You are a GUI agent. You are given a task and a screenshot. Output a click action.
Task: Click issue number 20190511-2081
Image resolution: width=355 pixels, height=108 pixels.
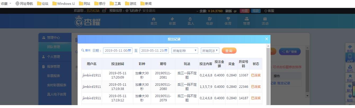pyautogui.click(x=163, y=75)
